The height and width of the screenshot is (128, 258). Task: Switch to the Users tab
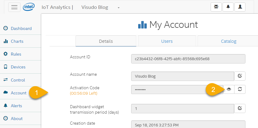point(167,41)
